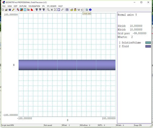
Task: Open the OUTLINE menu
Action: tap(23, 6)
